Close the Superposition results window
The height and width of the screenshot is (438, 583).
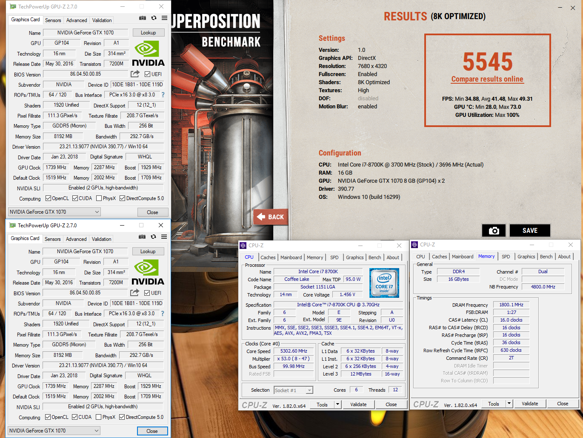(x=572, y=8)
